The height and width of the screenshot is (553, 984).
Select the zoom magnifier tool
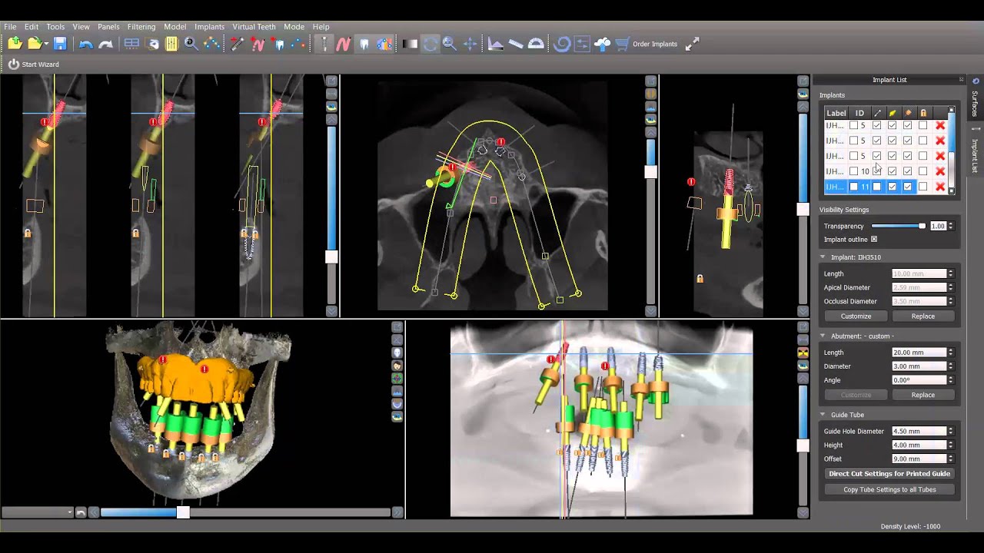click(x=450, y=44)
